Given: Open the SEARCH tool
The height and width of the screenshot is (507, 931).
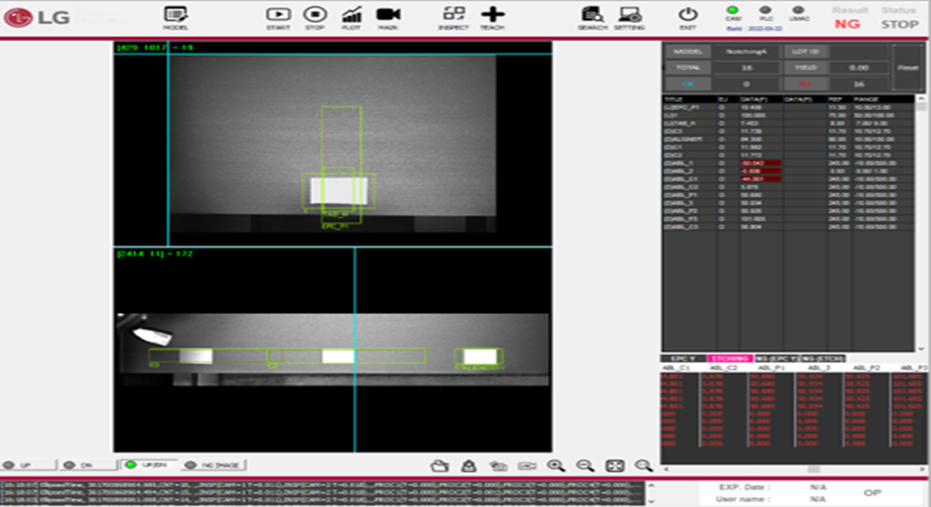Looking at the screenshot, I should point(592,15).
